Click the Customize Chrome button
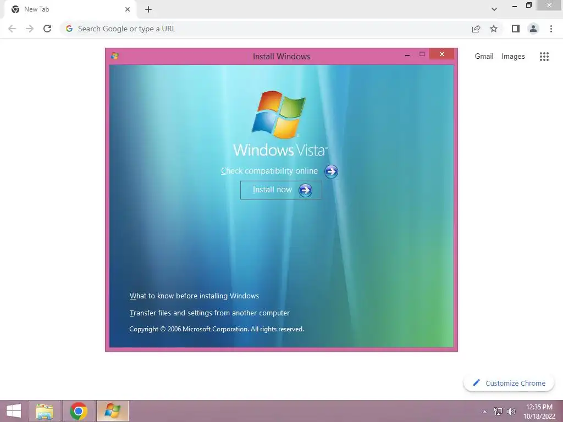Screen dimensions: 563x422 [509, 383]
